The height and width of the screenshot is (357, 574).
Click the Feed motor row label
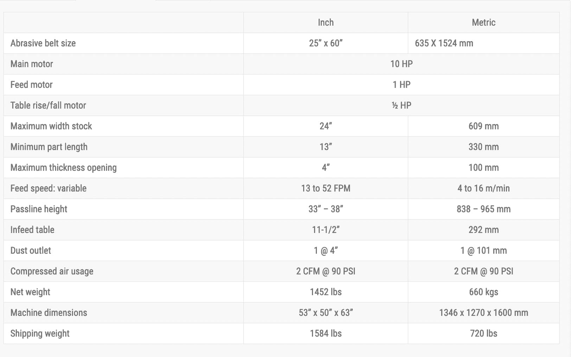[31, 85]
